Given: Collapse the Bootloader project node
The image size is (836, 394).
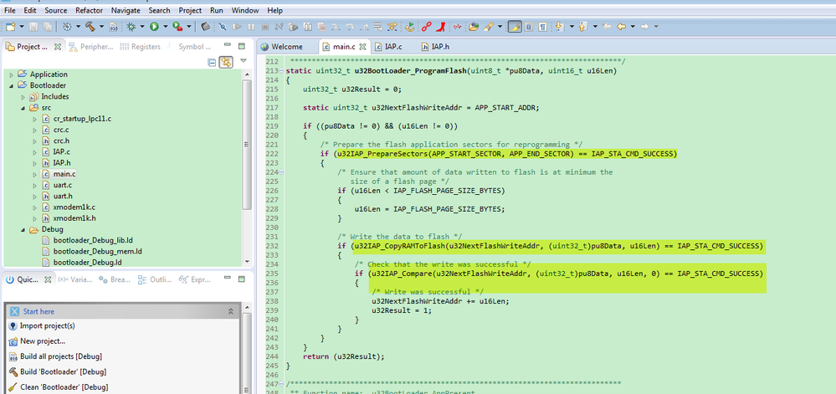Looking at the screenshot, I should click(x=11, y=86).
